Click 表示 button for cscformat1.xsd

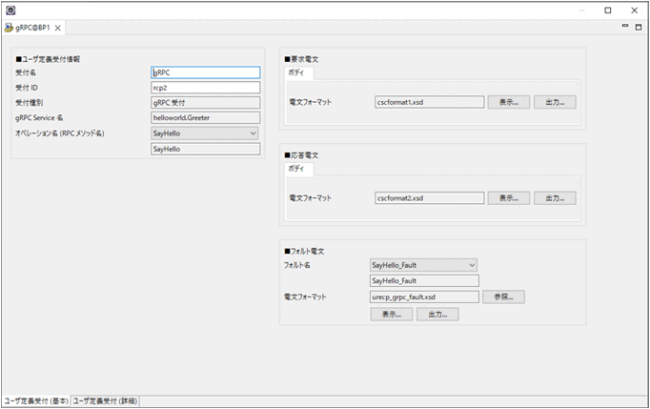coord(508,102)
